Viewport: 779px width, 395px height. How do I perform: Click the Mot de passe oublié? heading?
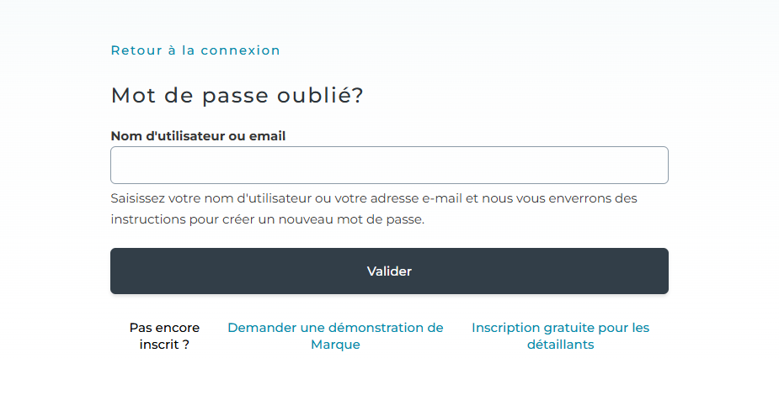click(237, 96)
